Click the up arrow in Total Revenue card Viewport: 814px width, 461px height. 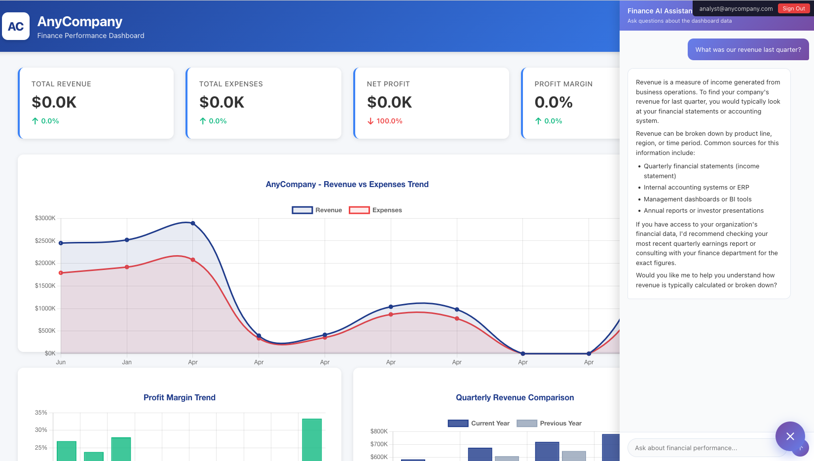tap(35, 121)
